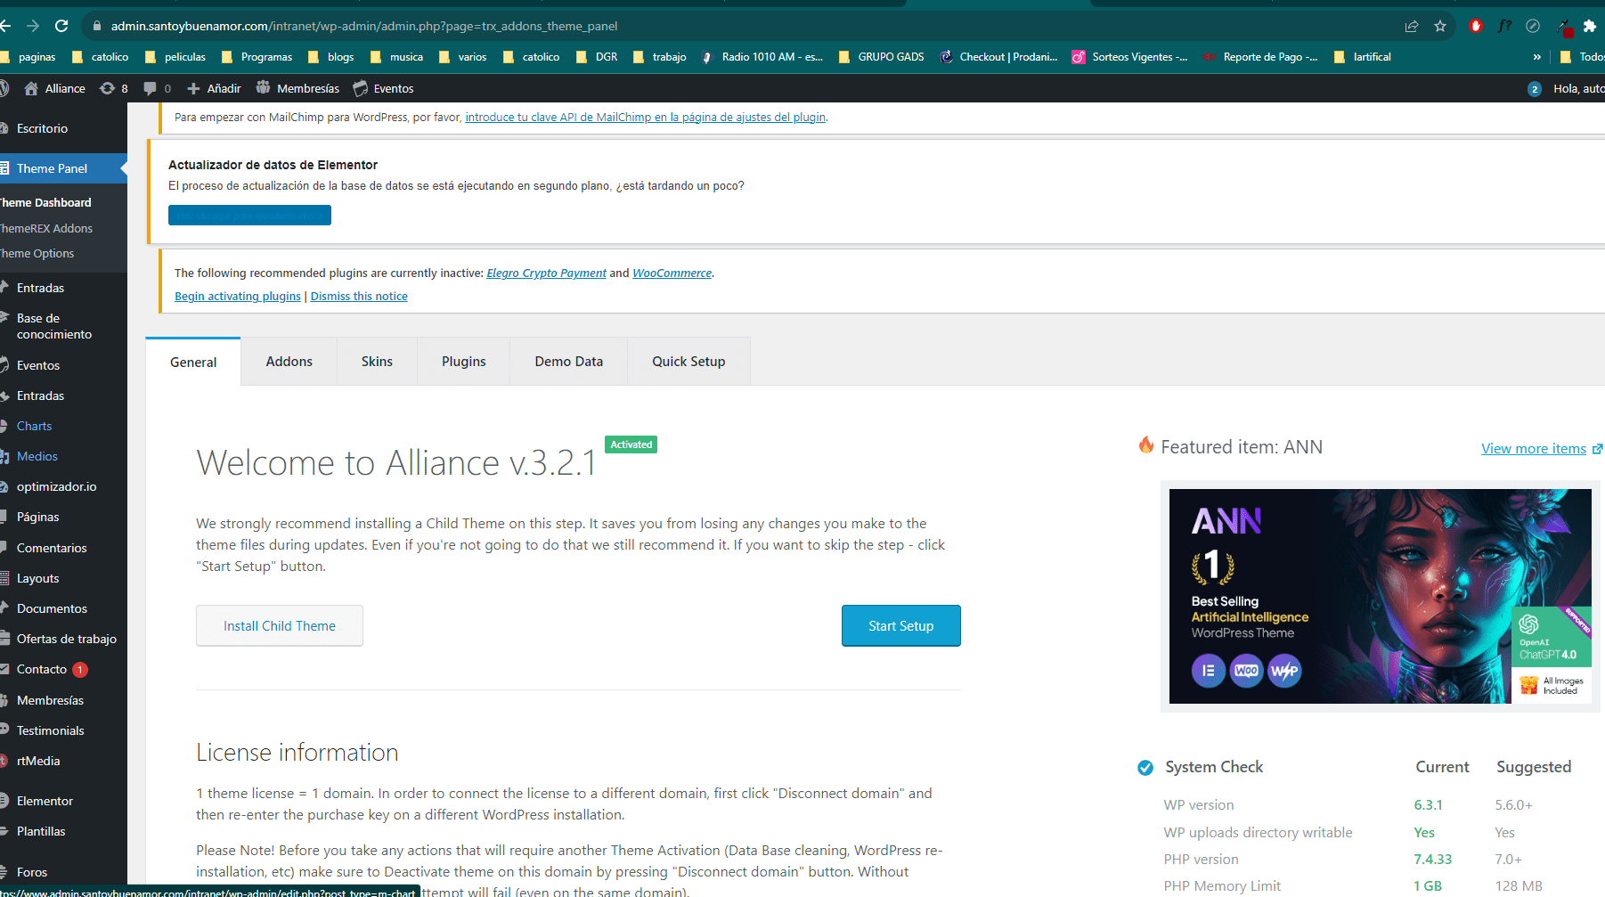Open the blogs bookmark folder
This screenshot has width=1605, height=897.
(331, 56)
